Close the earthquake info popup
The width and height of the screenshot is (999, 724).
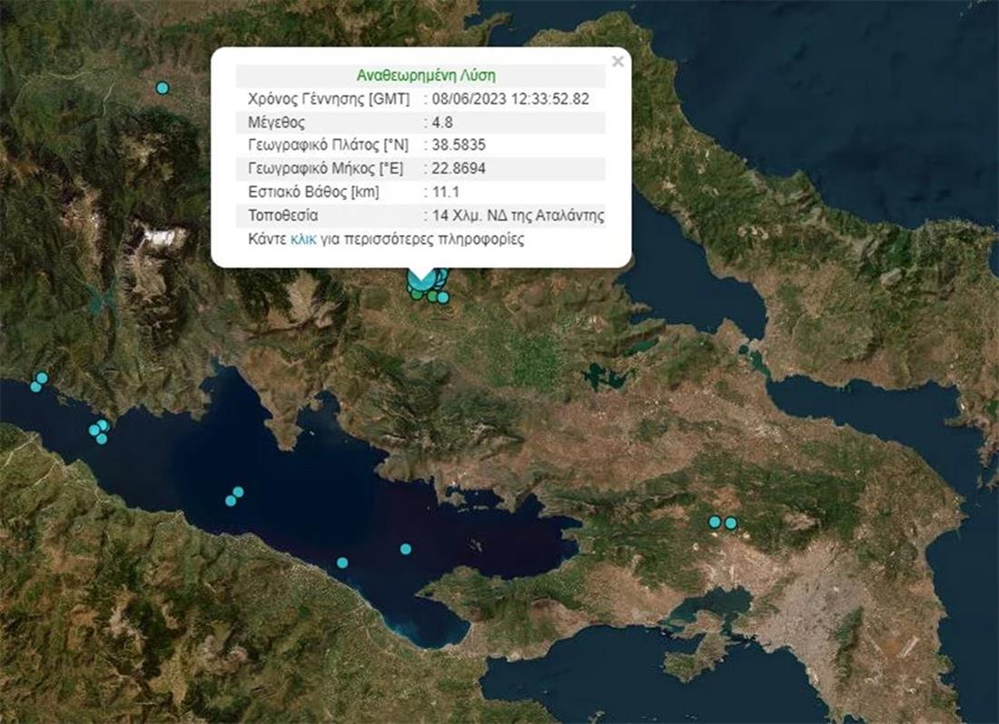click(x=618, y=62)
